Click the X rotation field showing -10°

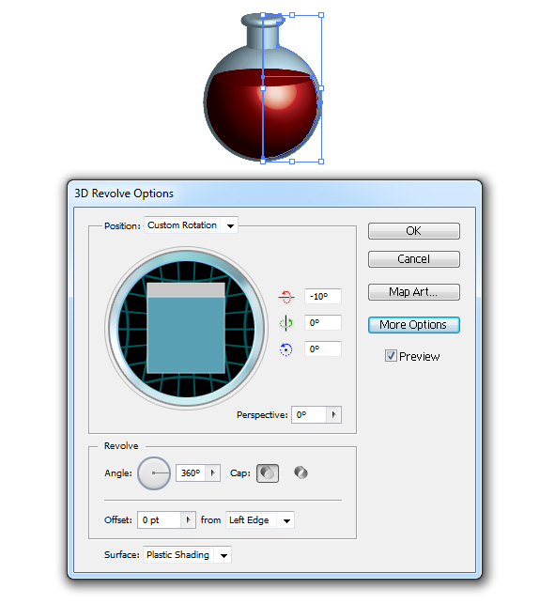(x=323, y=296)
